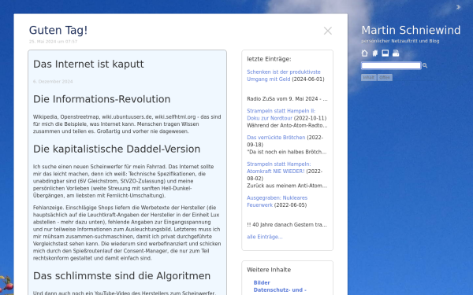Click the alle Einträge... link
473x295 pixels.
pos(265,237)
